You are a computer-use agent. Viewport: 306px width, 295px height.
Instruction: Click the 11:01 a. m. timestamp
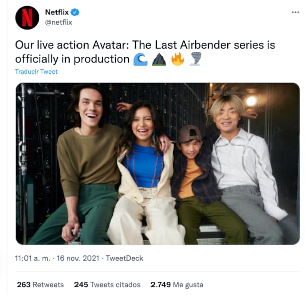(x=33, y=258)
